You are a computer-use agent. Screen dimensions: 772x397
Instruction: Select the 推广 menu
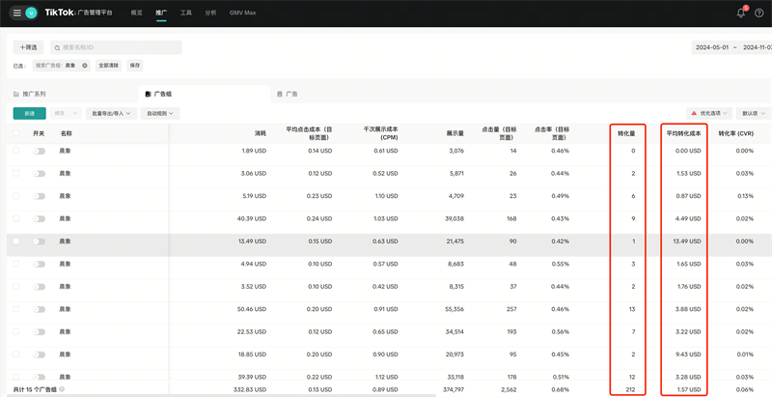tap(161, 13)
